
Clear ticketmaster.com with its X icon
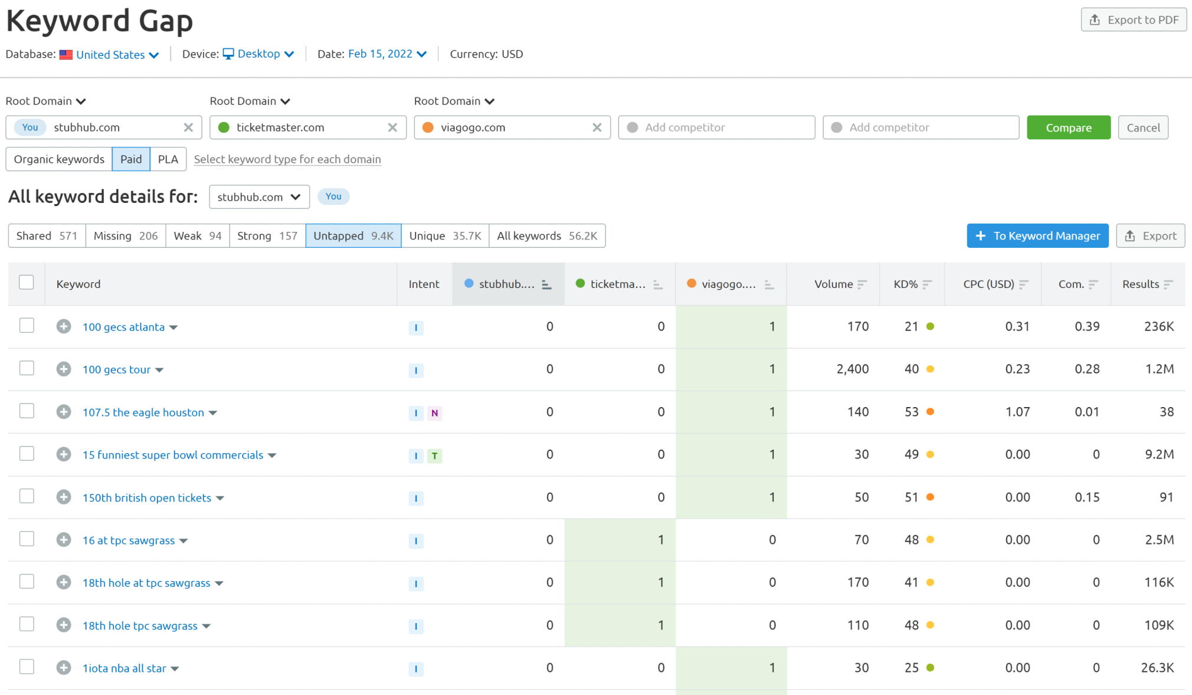click(x=392, y=127)
